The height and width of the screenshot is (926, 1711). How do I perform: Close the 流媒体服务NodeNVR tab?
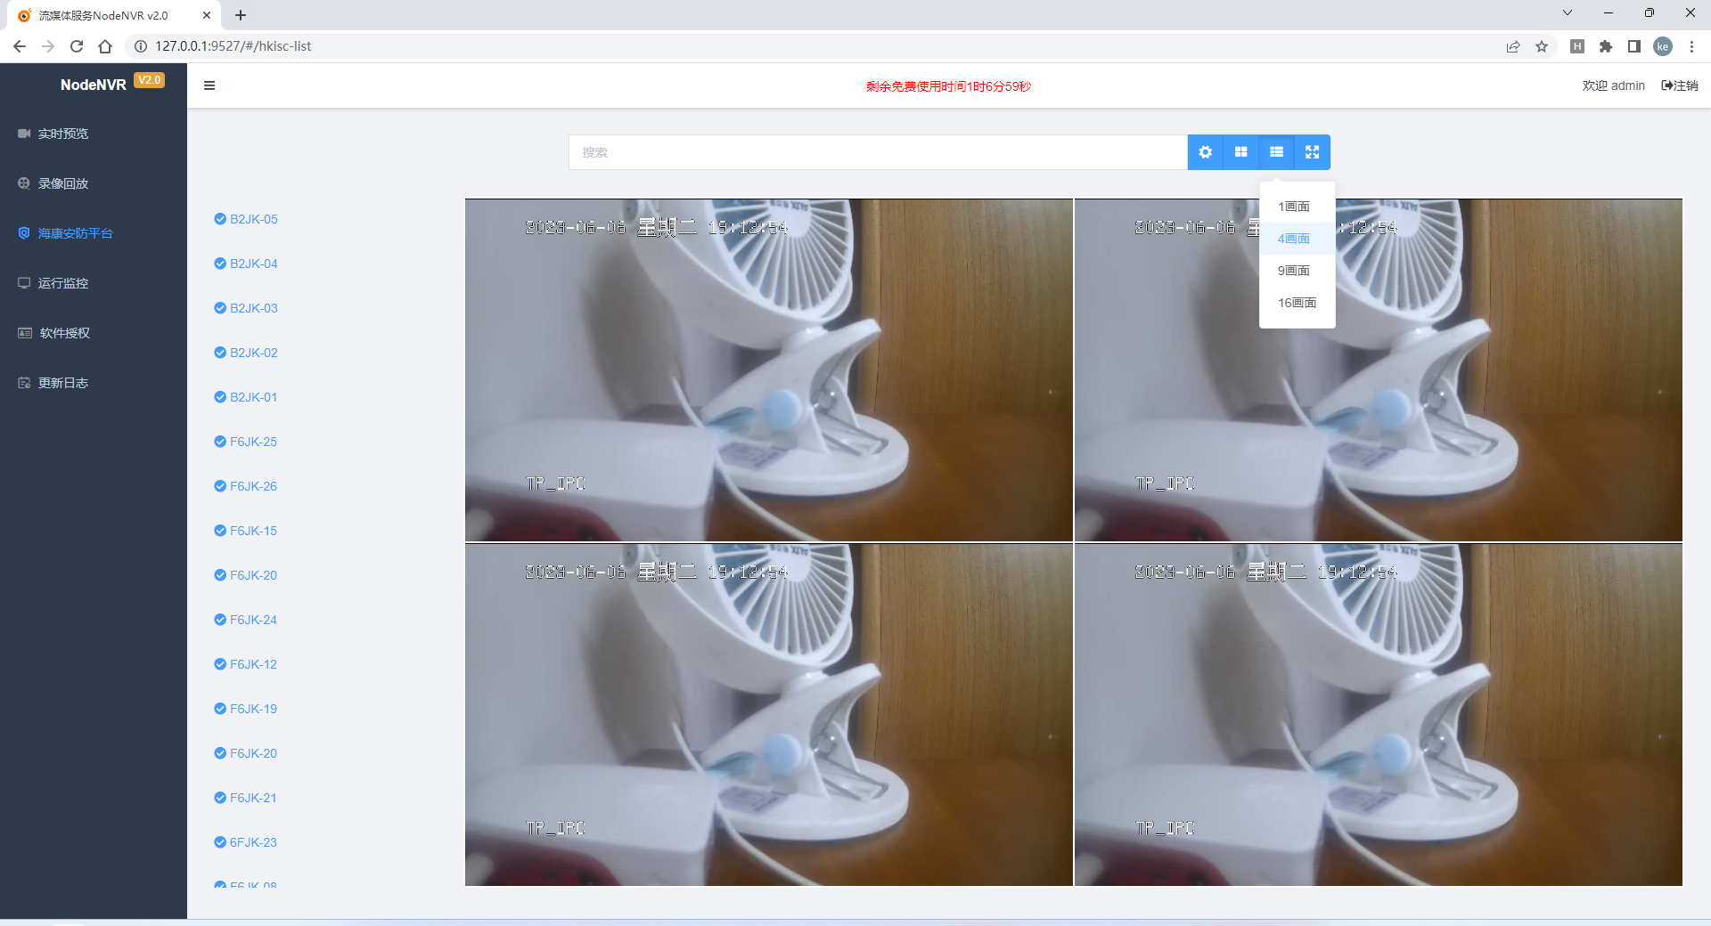(x=207, y=15)
